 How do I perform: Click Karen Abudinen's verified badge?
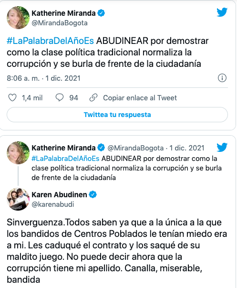pyautogui.click(x=93, y=194)
